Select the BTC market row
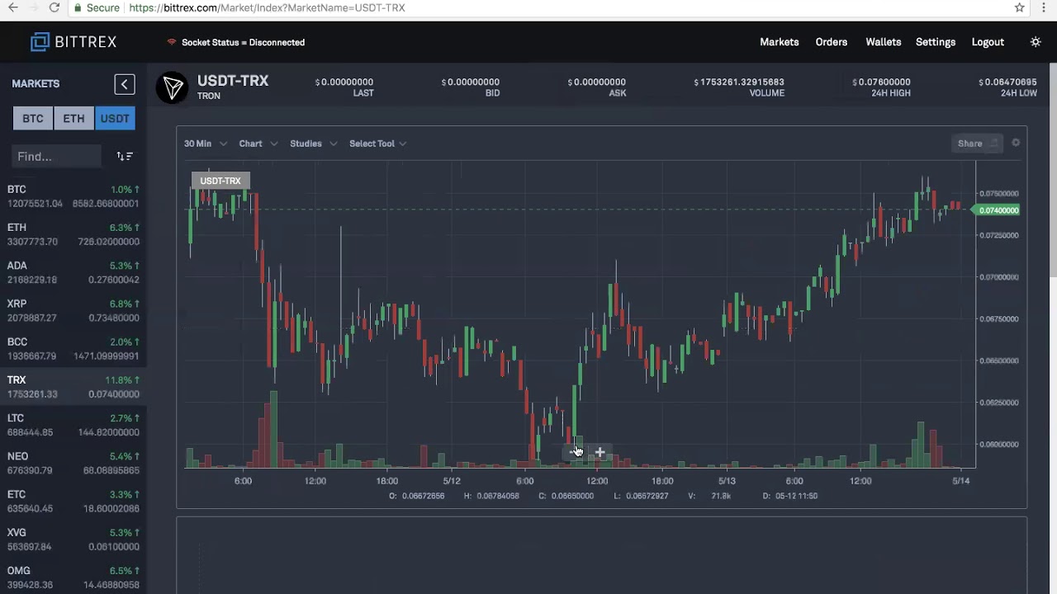The image size is (1057, 594). click(73, 196)
